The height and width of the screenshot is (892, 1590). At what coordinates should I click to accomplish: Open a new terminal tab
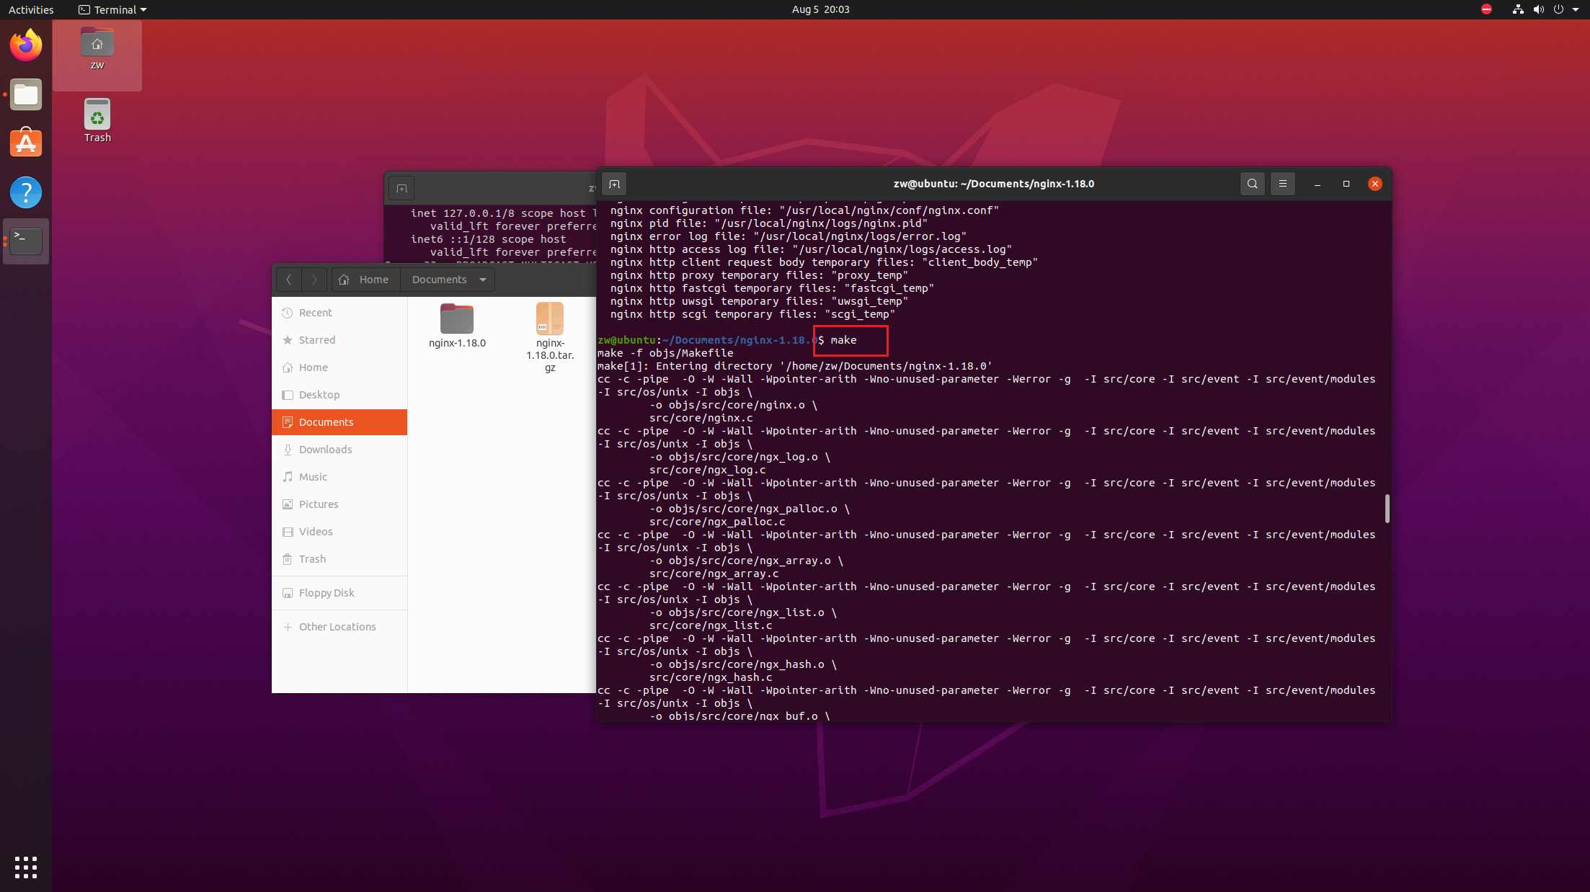point(614,184)
